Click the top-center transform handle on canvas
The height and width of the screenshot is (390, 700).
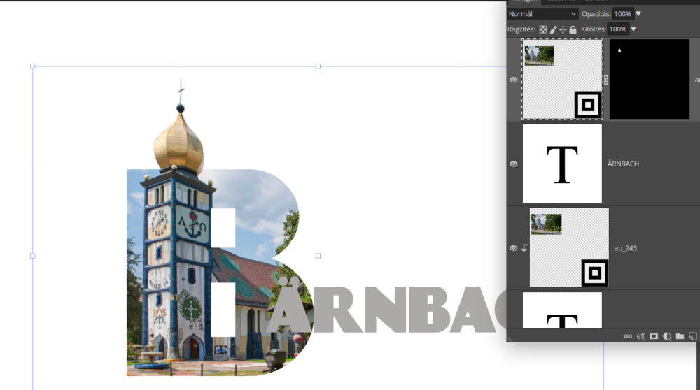coord(318,66)
